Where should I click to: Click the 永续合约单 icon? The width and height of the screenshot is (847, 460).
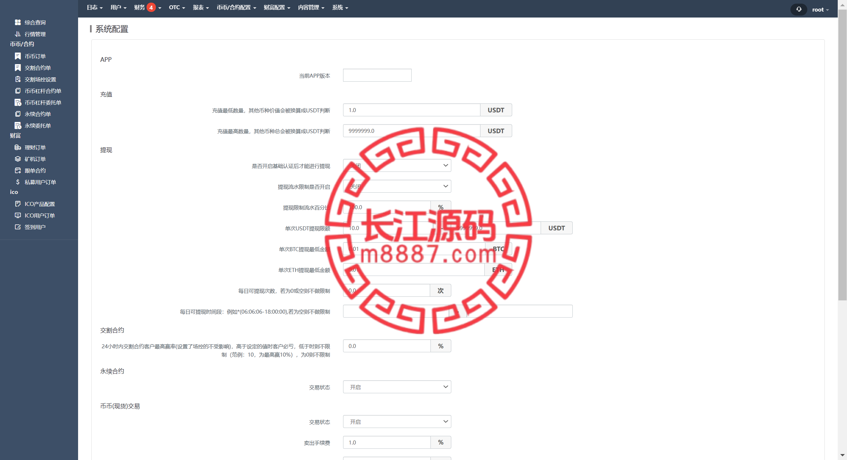[18, 114]
